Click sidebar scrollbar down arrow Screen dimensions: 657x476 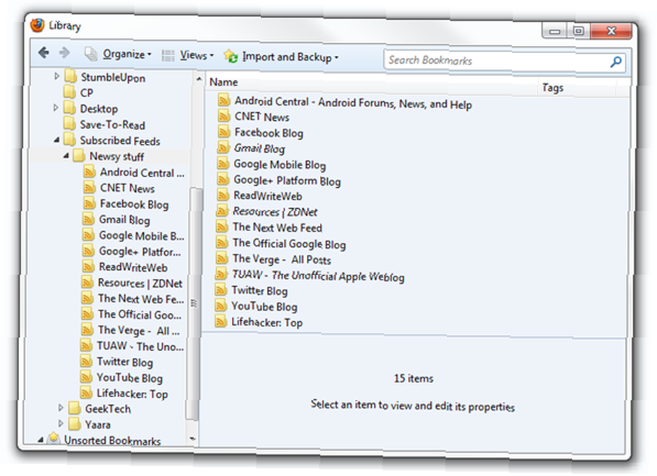(x=193, y=439)
